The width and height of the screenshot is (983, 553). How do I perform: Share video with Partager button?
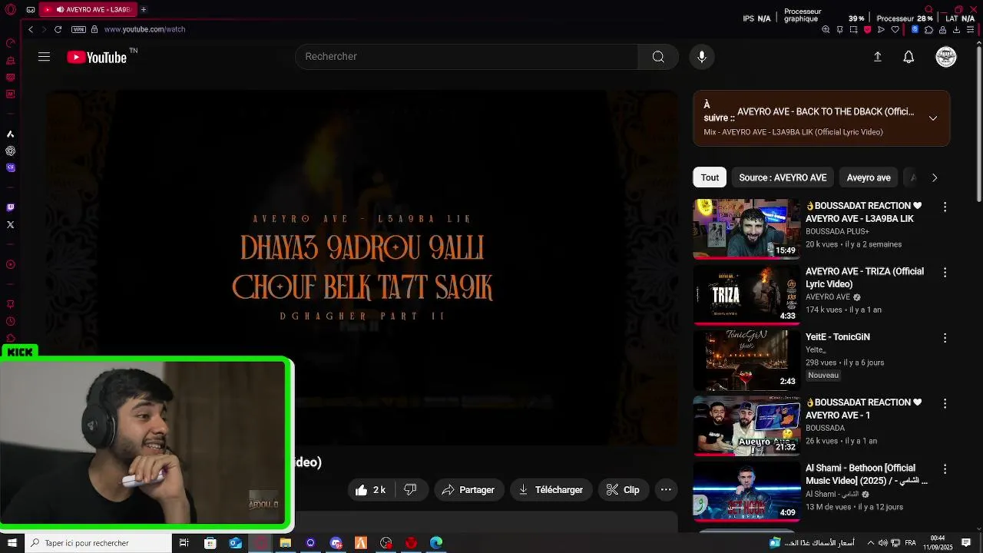click(x=469, y=489)
